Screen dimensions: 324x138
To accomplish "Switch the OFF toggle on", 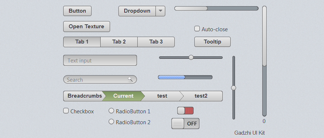I will (x=185, y=123).
